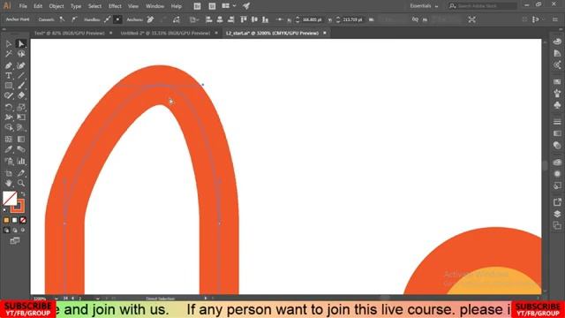
Task: Select the Hand tool
Action: click(x=9, y=183)
